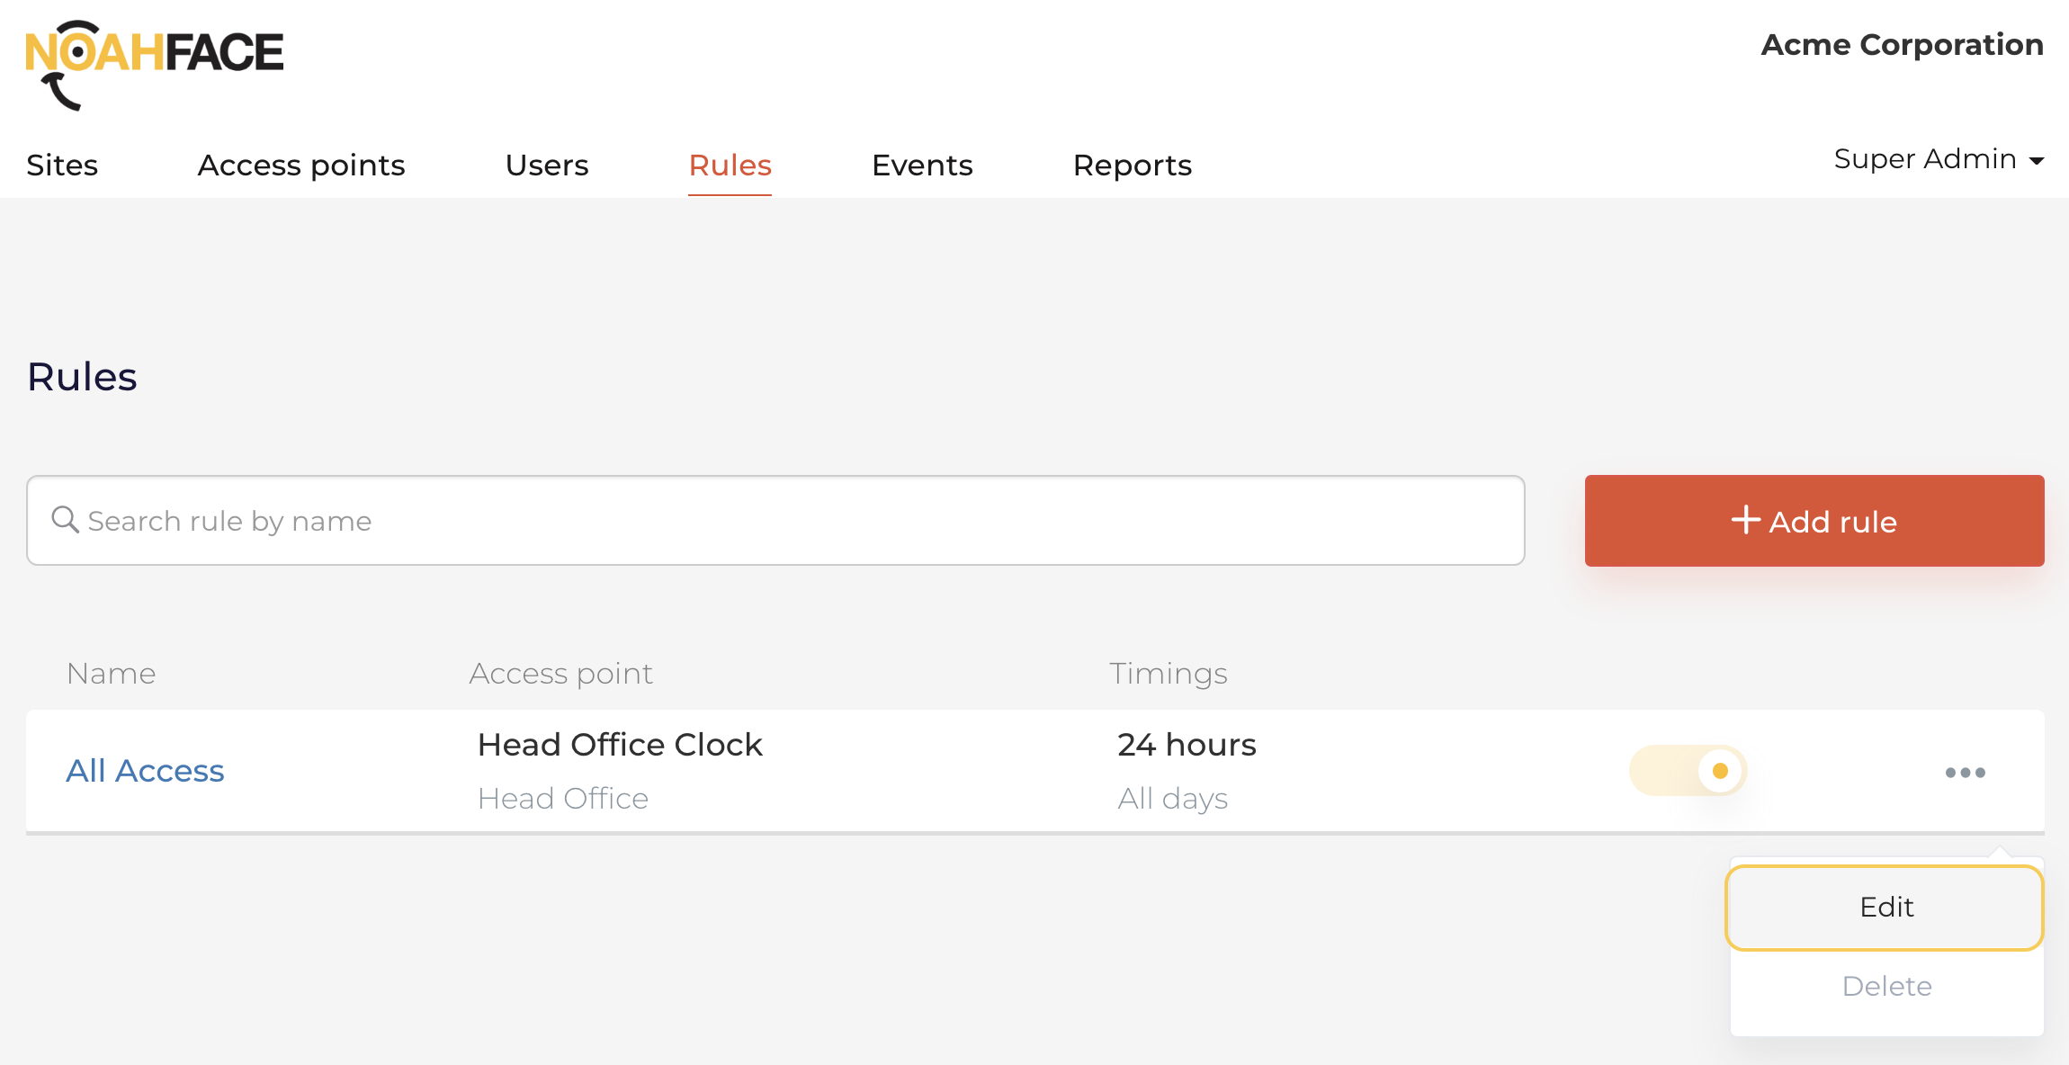Navigate to the Reports tab
This screenshot has width=2069, height=1065.
tap(1132, 166)
